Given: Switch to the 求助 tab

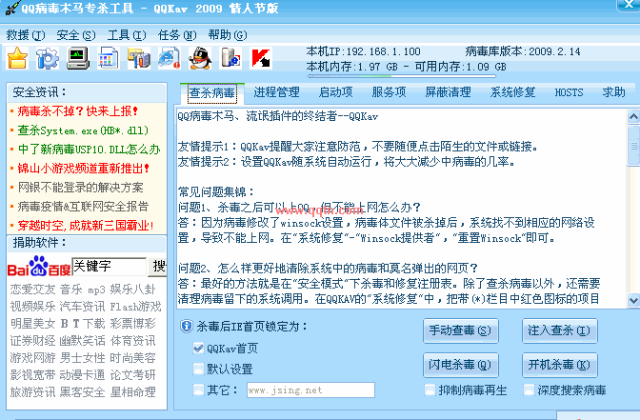Looking at the screenshot, I should point(614,92).
